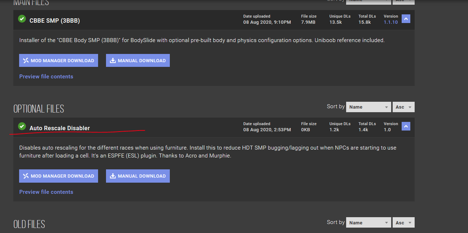The height and width of the screenshot is (233, 468).
Task: Click Mod Manager Download for Auto Rescale Disabler
Action: tap(58, 176)
